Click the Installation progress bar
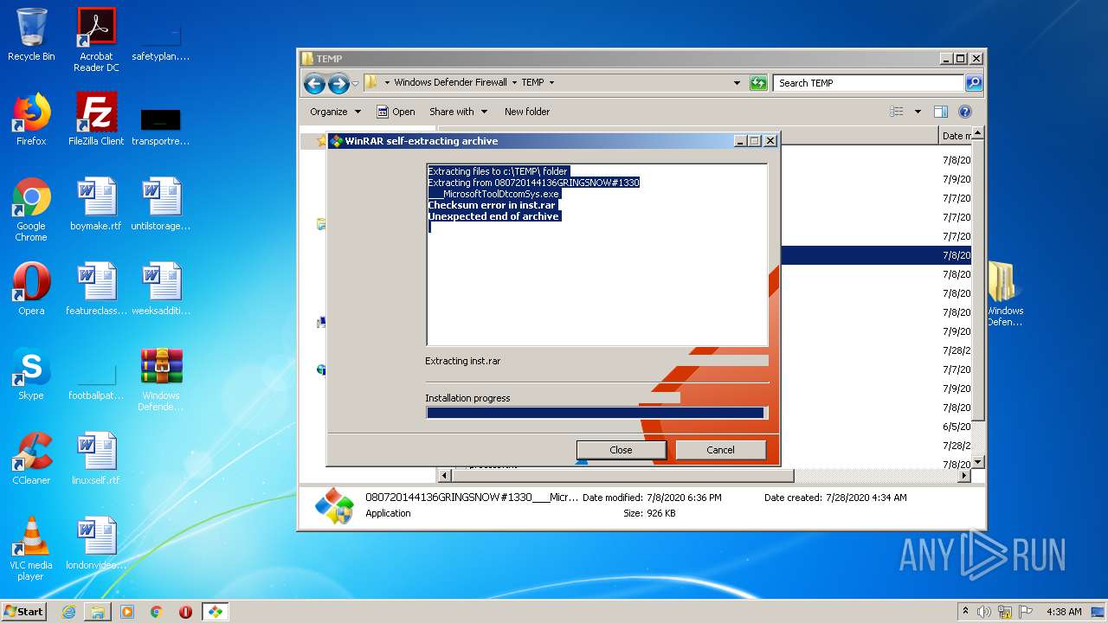Viewport: 1108px width, 623px height. [596, 413]
